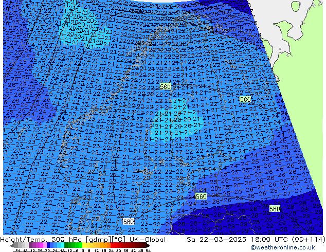Click the map title 'Height/Temp. 500 hPa'

click(47, 240)
